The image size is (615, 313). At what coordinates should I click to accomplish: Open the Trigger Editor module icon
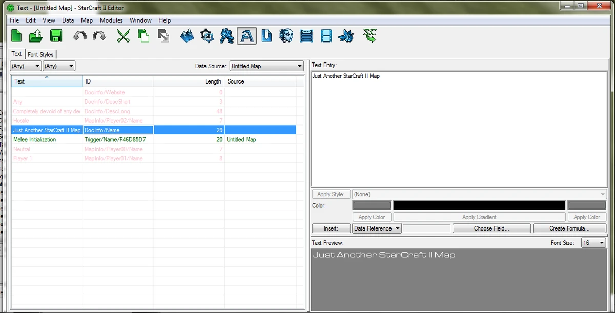227,36
